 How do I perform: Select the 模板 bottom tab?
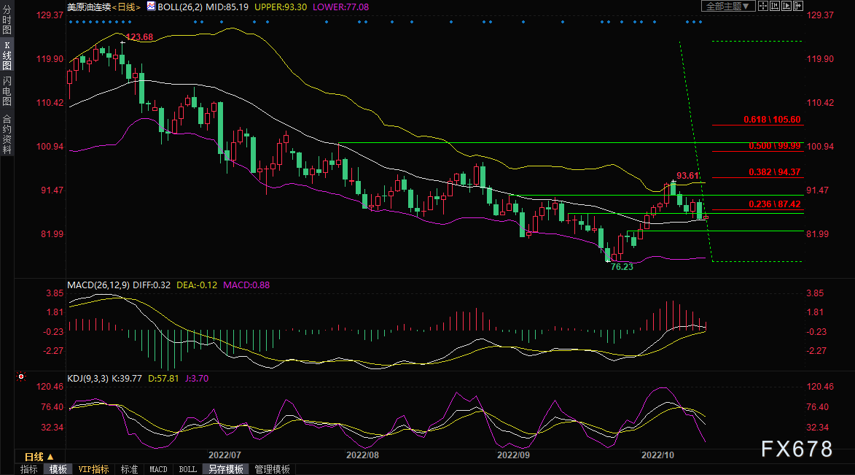pyautogui.click(x=58, y=470)
